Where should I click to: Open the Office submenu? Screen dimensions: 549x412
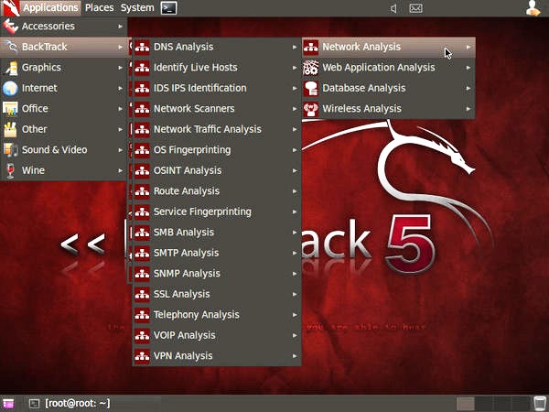63,109
